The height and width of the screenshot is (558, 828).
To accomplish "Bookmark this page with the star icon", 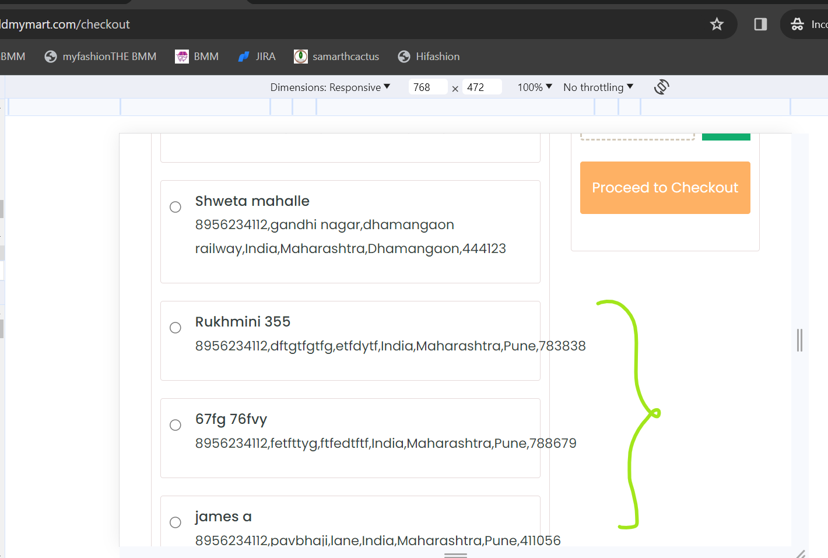I will (x=717, y=24).
